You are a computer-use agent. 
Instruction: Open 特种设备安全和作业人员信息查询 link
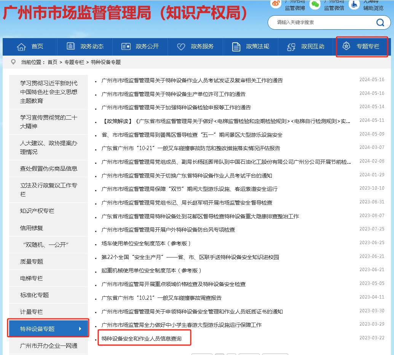pos(142,338)
